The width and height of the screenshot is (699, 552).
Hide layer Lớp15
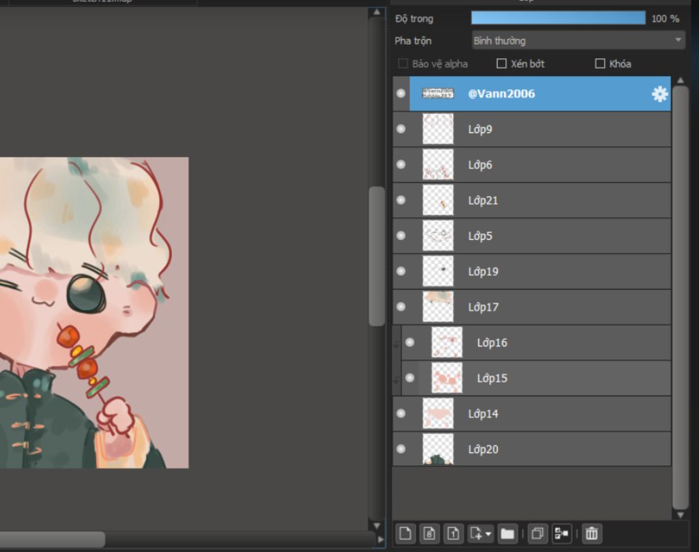410,378
